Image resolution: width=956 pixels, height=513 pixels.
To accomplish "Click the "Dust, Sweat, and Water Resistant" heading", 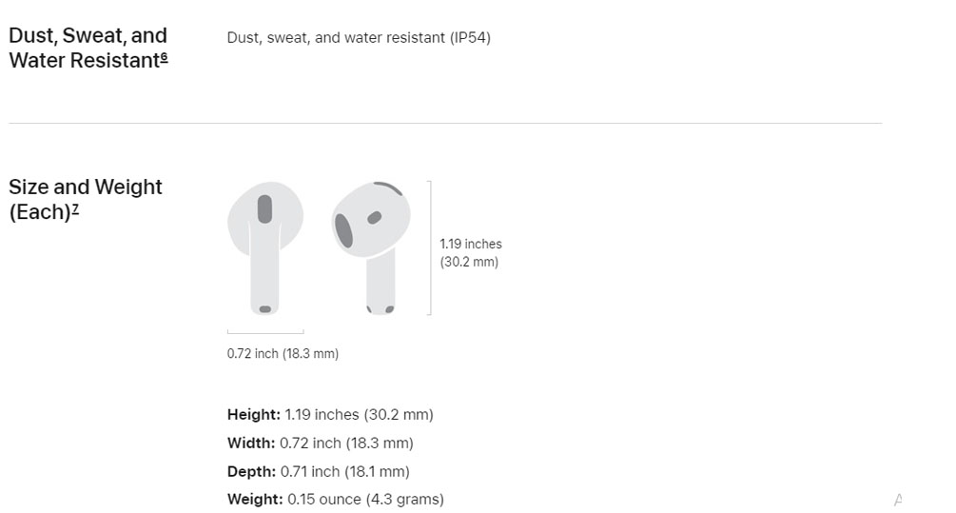I will click(x=88, y=48).
